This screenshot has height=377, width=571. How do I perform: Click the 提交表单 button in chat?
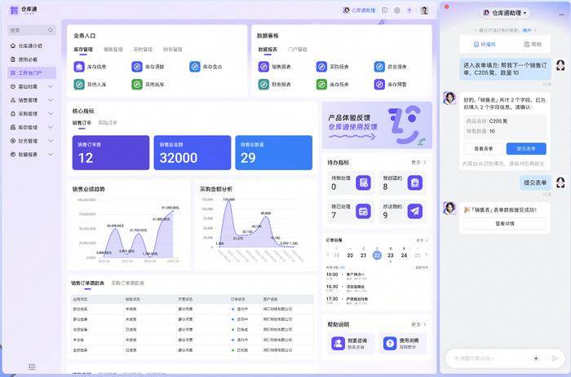pos(526,148)
